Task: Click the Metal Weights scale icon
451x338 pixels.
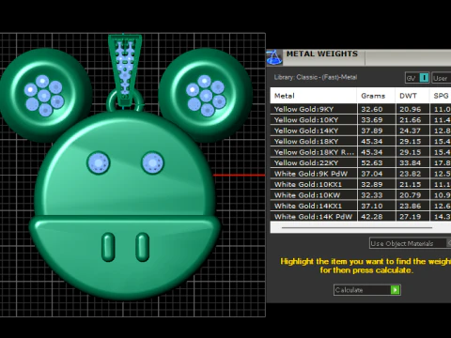Action: pos(274,57)
